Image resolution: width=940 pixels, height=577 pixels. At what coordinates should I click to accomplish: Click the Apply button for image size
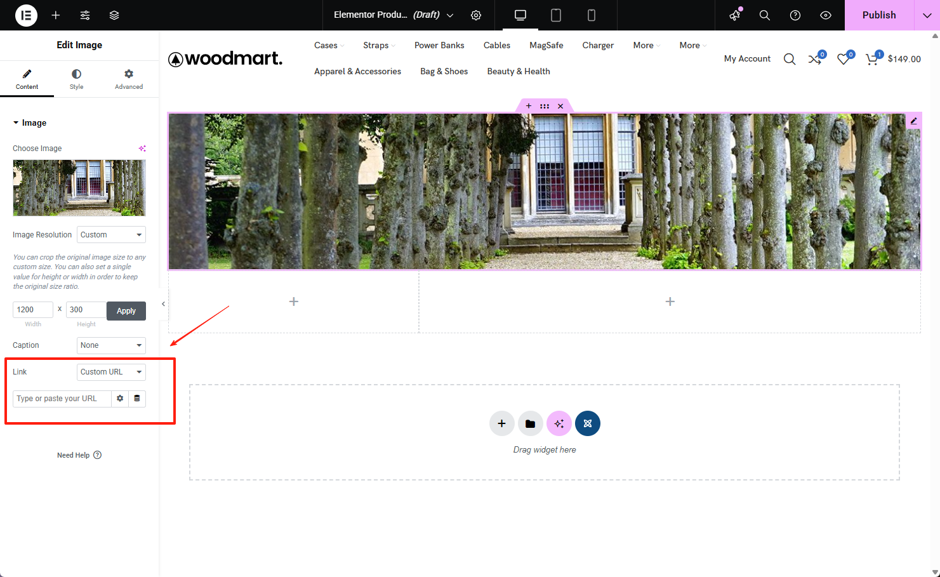126,311
